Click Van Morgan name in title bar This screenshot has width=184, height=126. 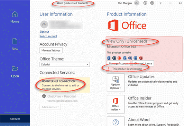[125, 3]
